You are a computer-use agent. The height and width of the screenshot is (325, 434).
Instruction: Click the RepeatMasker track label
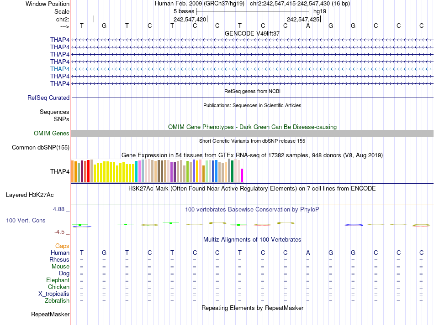click(x=50, y=314)
